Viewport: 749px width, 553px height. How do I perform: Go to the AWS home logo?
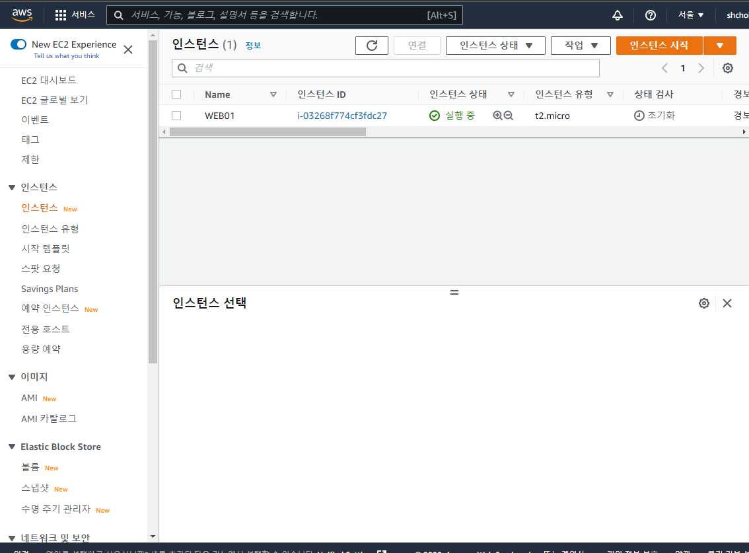click(x=22, y=15)
